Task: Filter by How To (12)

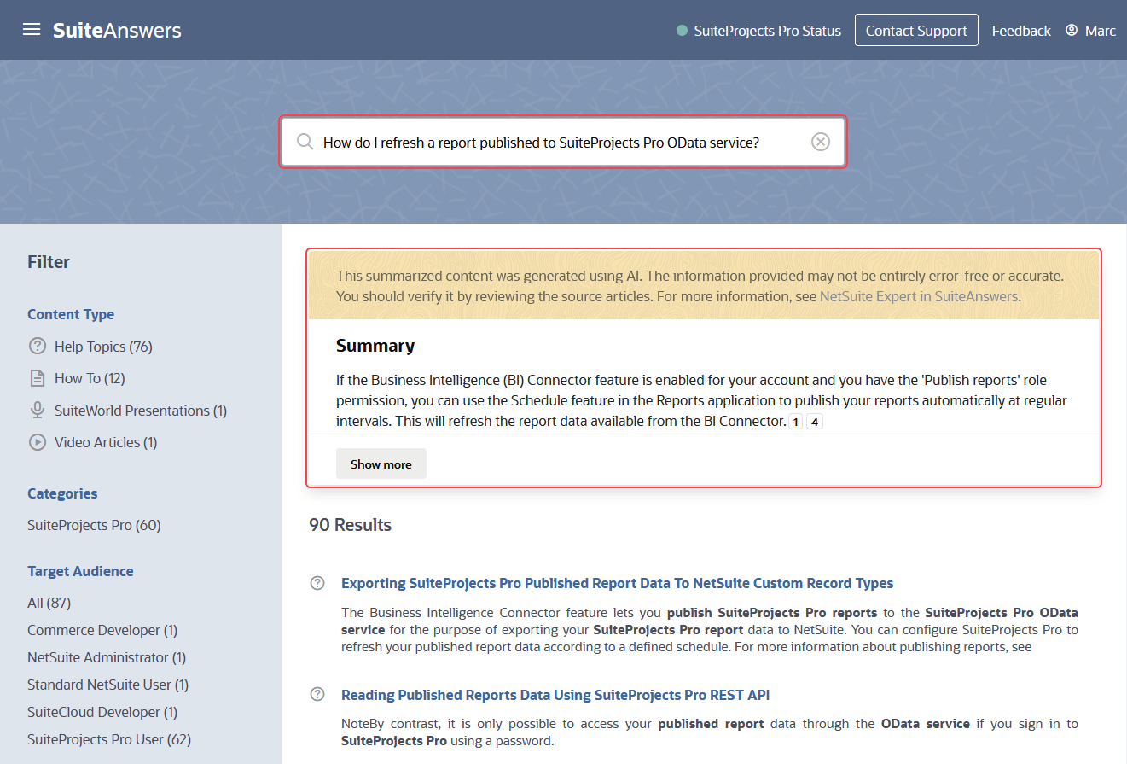Action: [x=90, y=378]
